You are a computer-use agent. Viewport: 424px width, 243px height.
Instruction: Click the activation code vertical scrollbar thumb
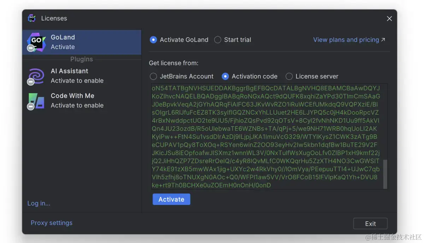(x=385, y=174)
